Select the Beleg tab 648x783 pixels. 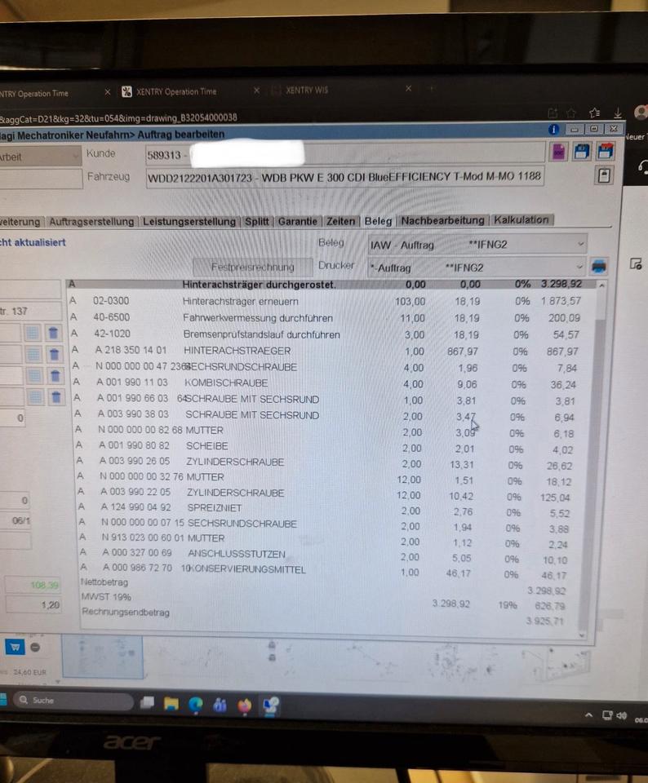pos(378,221)
